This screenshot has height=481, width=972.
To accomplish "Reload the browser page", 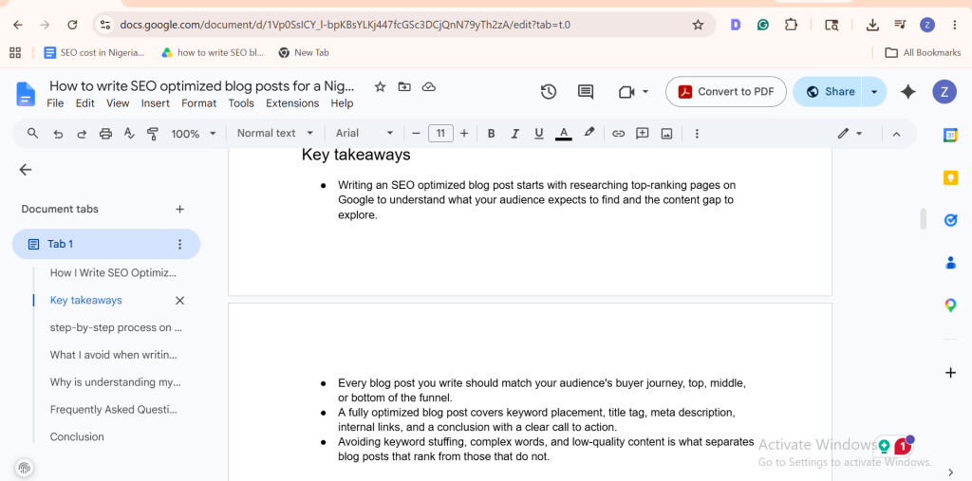I will (x=72, y=25).
